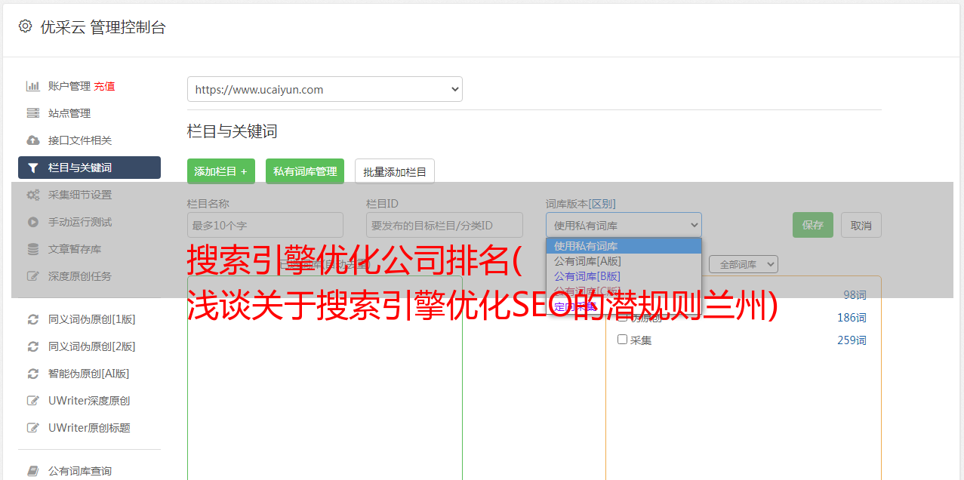Click the filter funnel icon for 栏目与关键词

pos(32,168)
